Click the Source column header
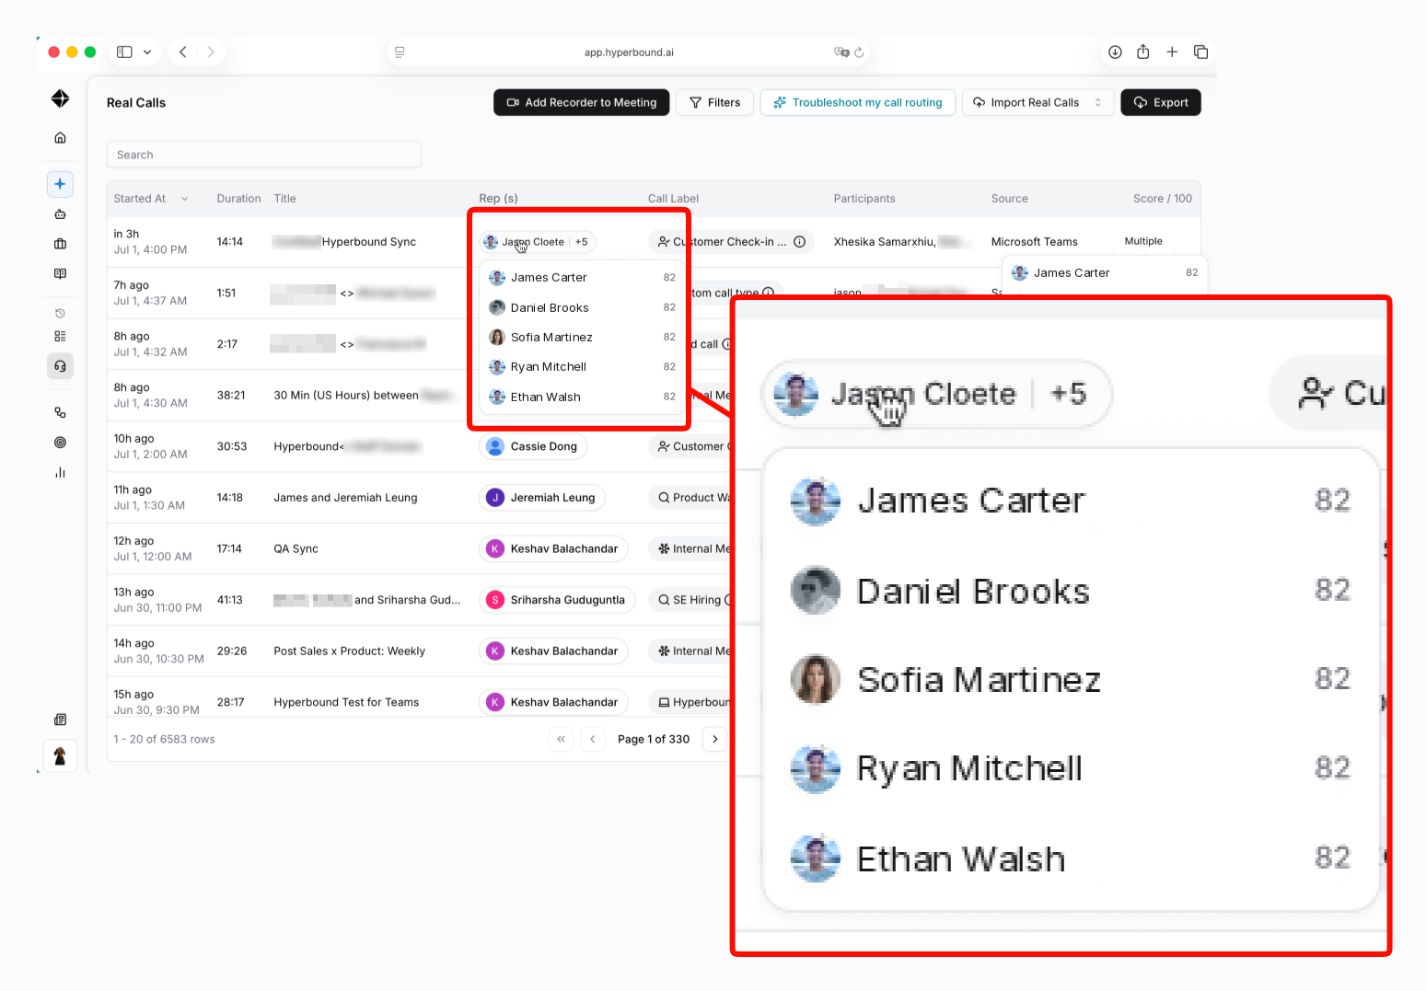1426x991 pixels. click(x=1009, y=199)
